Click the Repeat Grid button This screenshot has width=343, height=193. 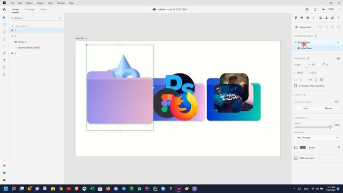pos(303,27)
